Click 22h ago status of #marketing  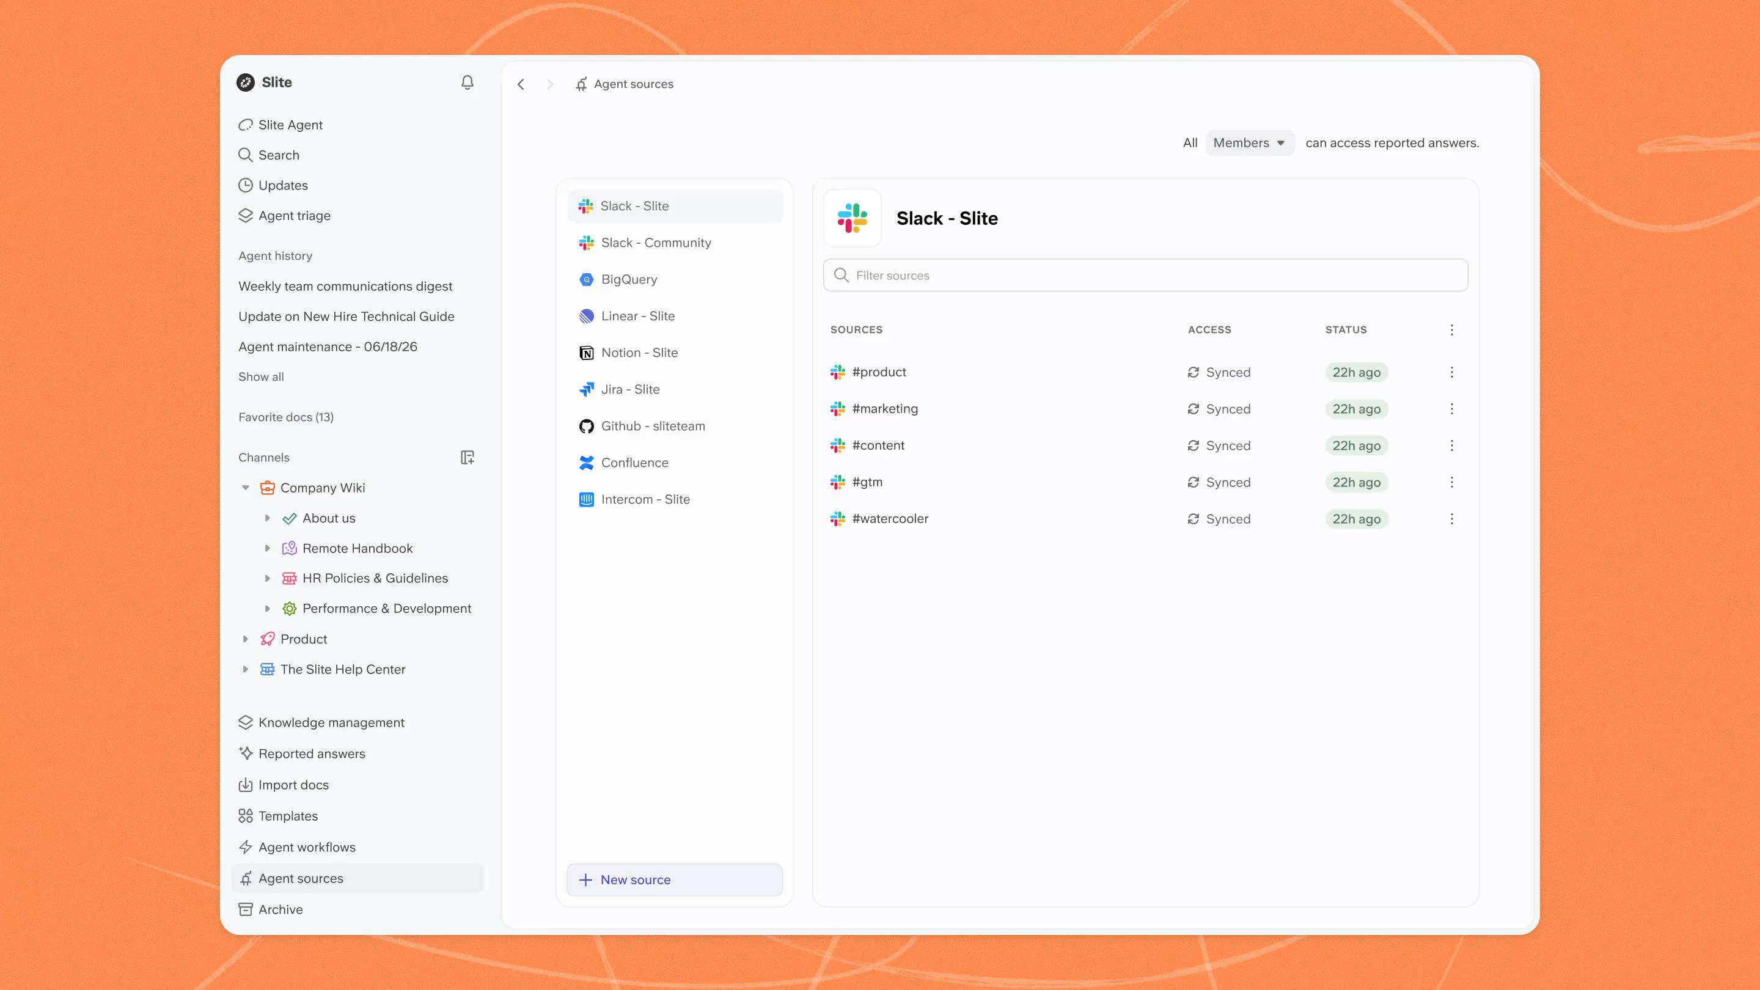(x=1356, y=409)
